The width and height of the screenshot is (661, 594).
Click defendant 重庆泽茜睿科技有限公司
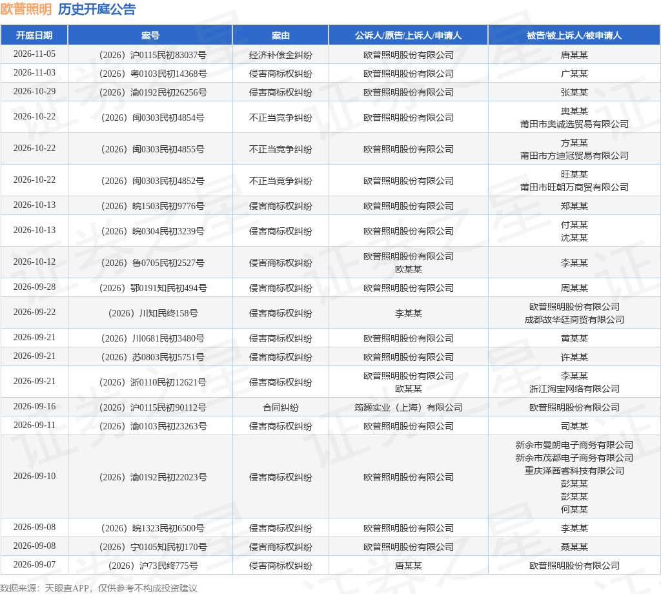click(574, 471)
